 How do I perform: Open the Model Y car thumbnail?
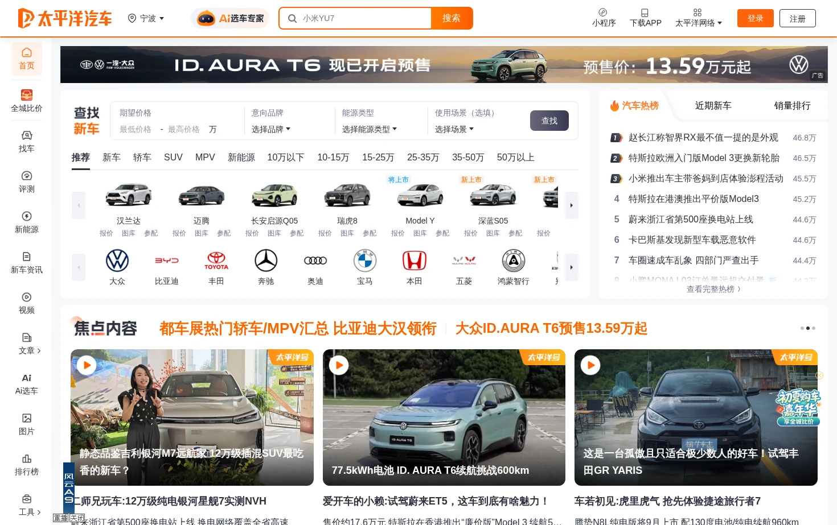420,195
